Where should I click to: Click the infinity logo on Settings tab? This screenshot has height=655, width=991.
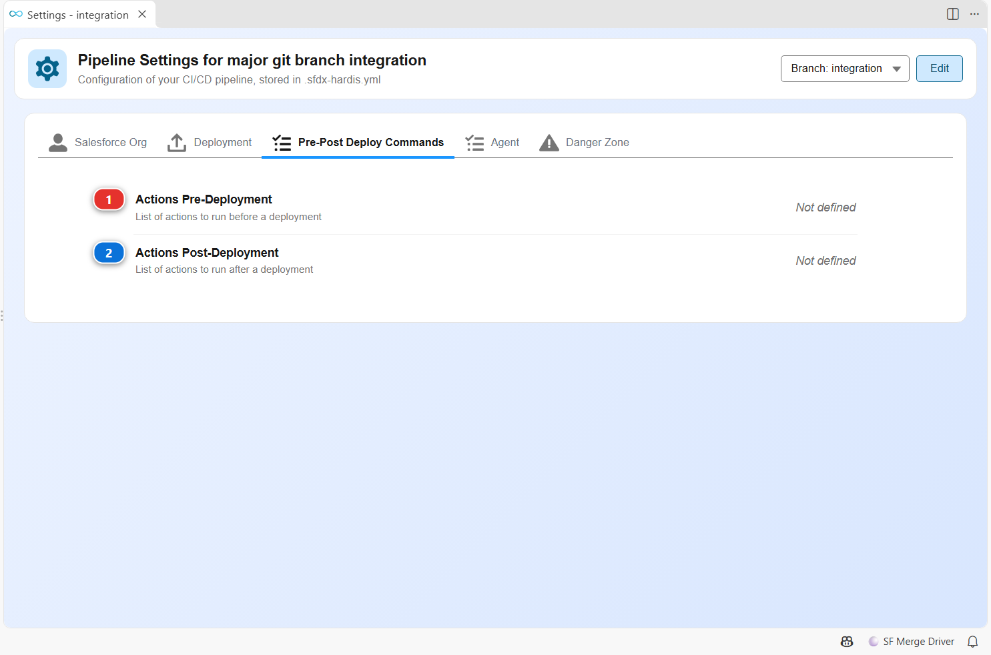coord(16,14)
